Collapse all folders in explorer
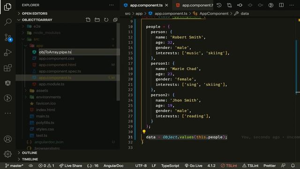This screenshot has width=300, height=169. point(115,20)
